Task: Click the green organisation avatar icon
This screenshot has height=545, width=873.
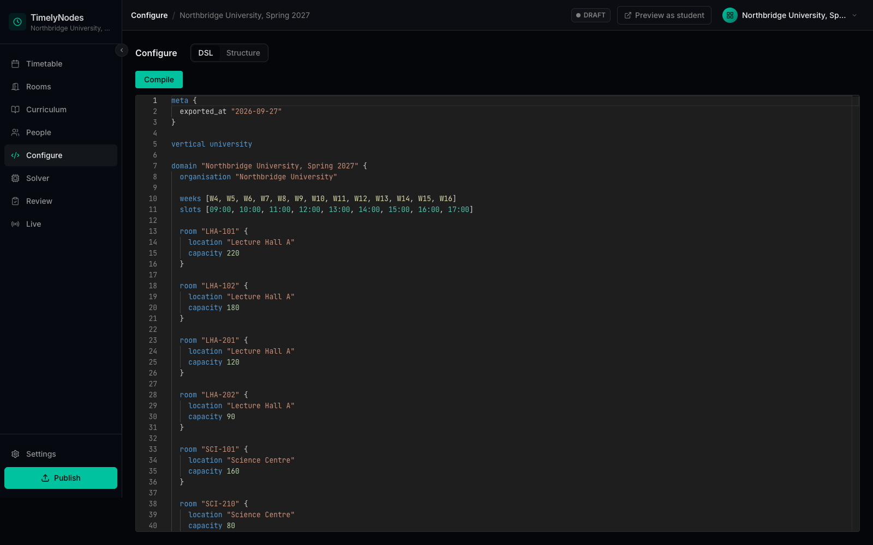Action: [730, 15]
